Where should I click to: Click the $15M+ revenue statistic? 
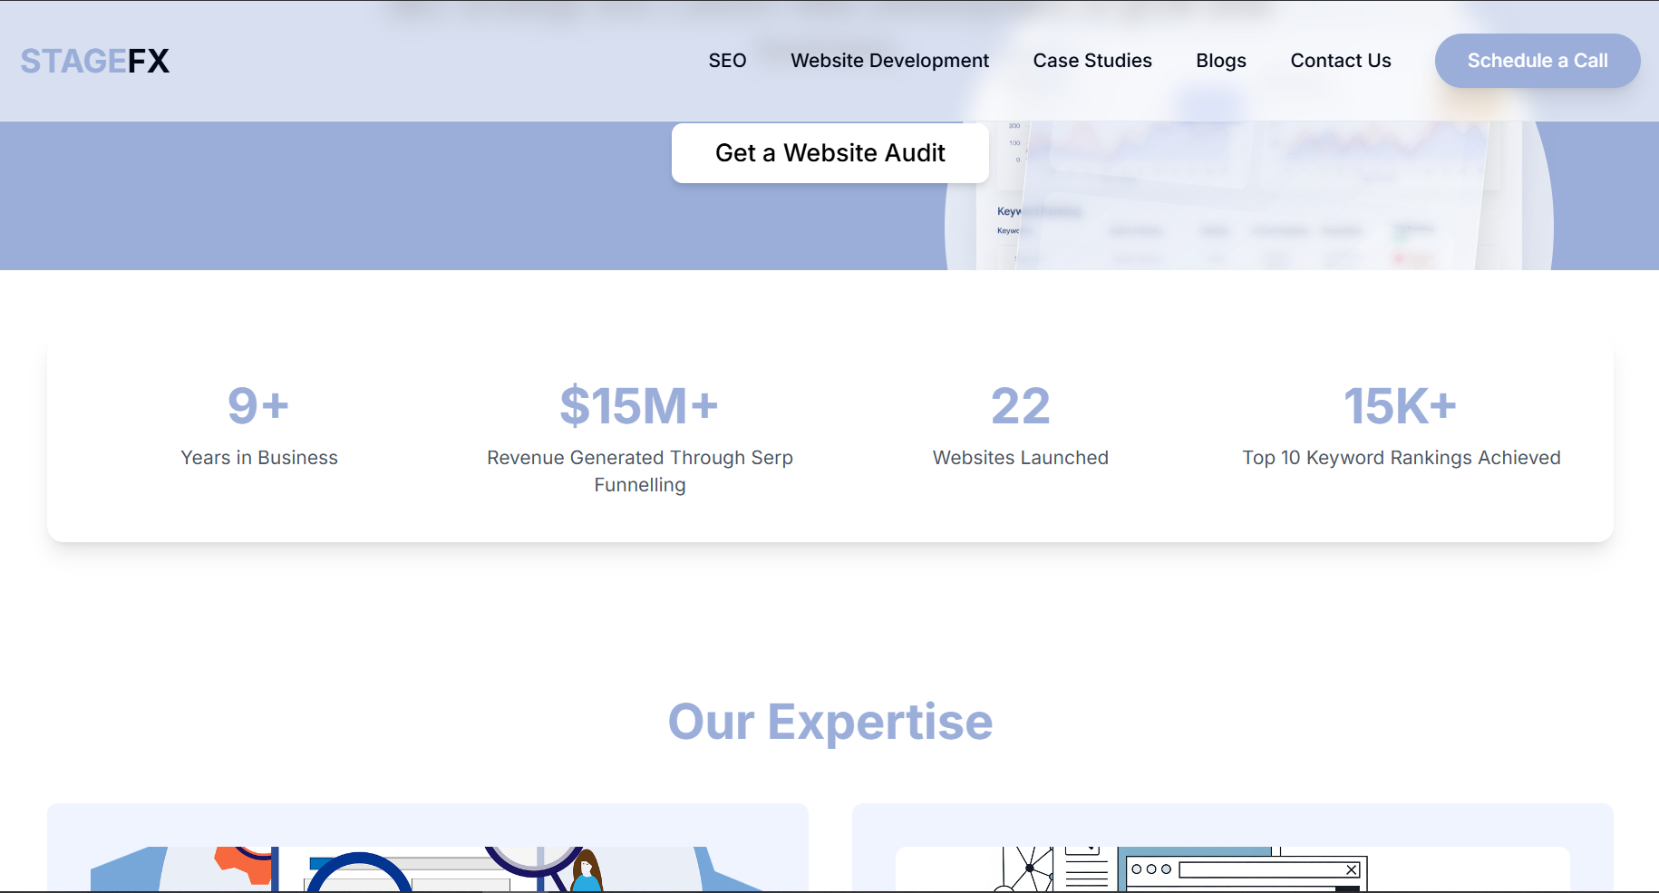coord(639,405)
